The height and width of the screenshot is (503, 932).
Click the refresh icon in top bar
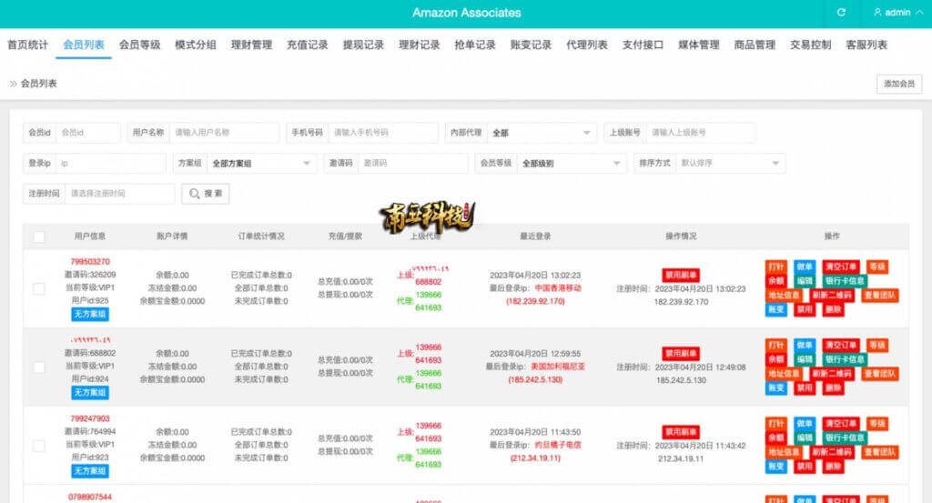click(841, 13)
